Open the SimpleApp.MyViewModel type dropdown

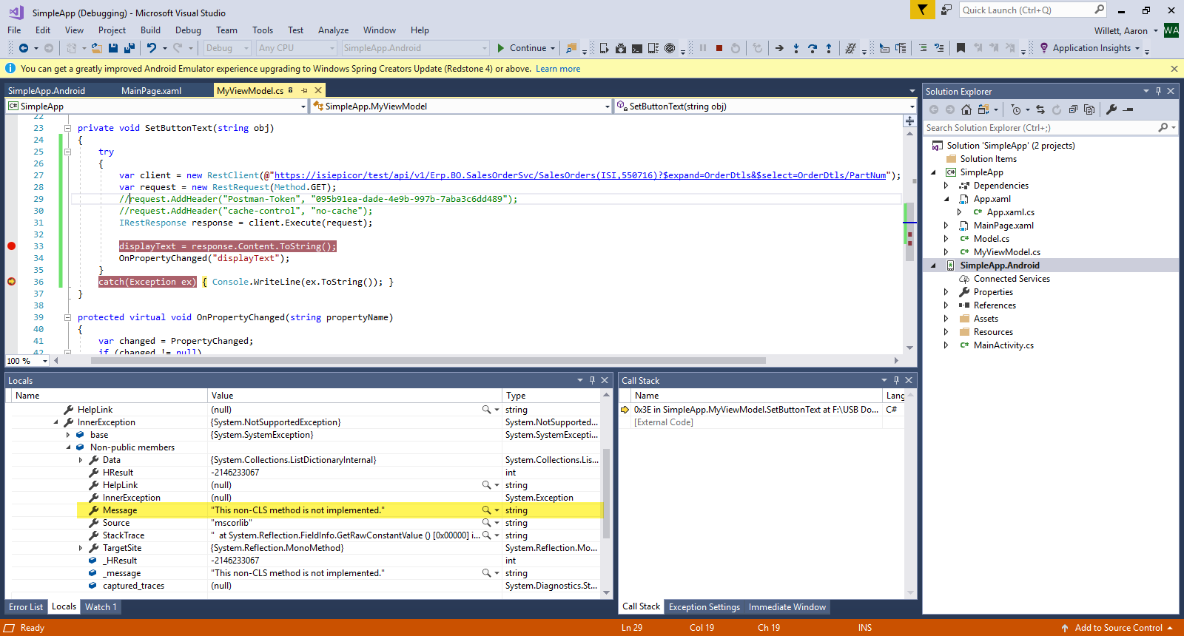pos(608,106)
